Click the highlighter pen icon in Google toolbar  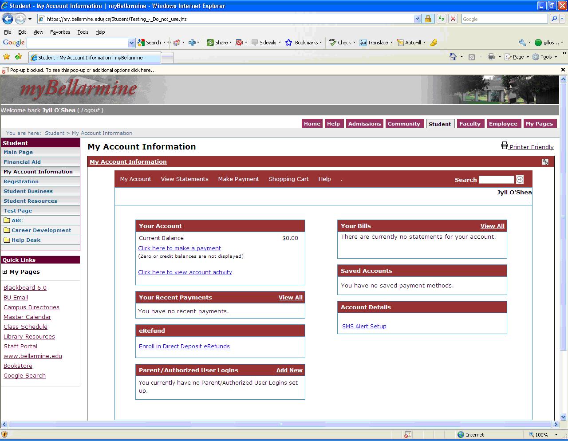pyautogui.click(x=434, y=43)
